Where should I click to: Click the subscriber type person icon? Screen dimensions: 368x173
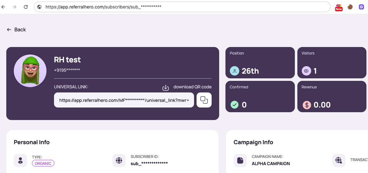click(20, 160)
